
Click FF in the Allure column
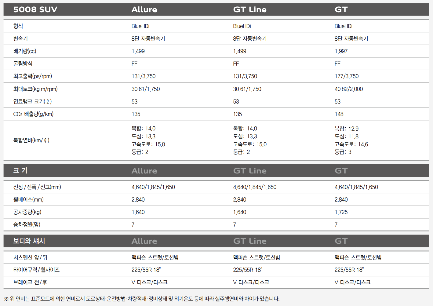pyautogui.click(x=134, y=64)
